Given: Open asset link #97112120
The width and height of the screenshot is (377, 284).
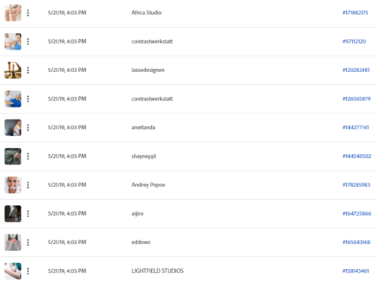Looking at the screenshot, I should click(x=354, y=41).
